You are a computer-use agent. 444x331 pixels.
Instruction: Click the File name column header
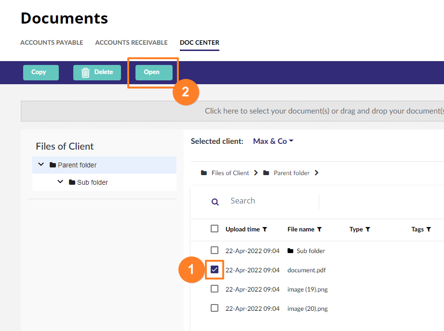(x=301, y=229)
